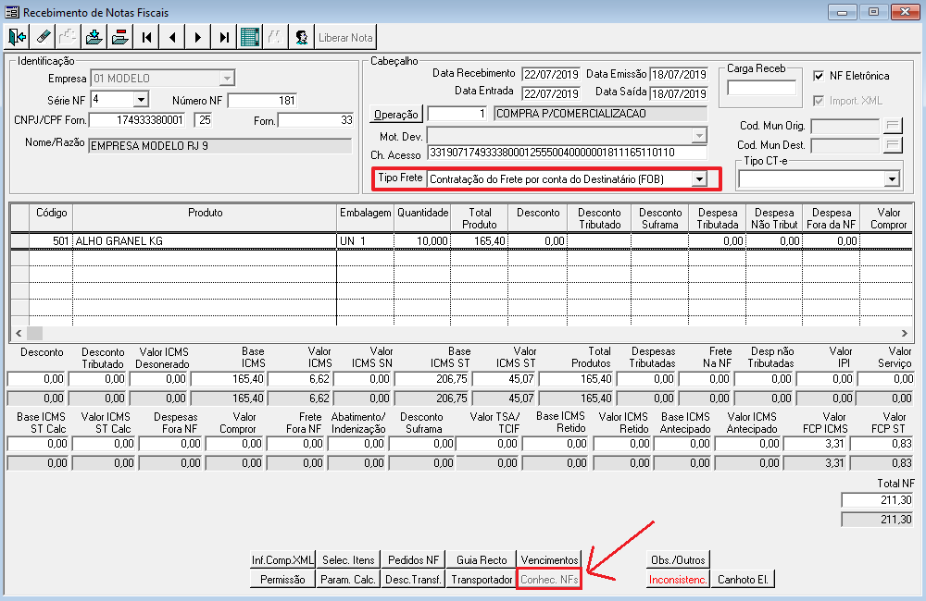The height and width of the screenshot is (601, 926).
Task: Click the delete folder with red minus icon
Action: click(119, 37)
